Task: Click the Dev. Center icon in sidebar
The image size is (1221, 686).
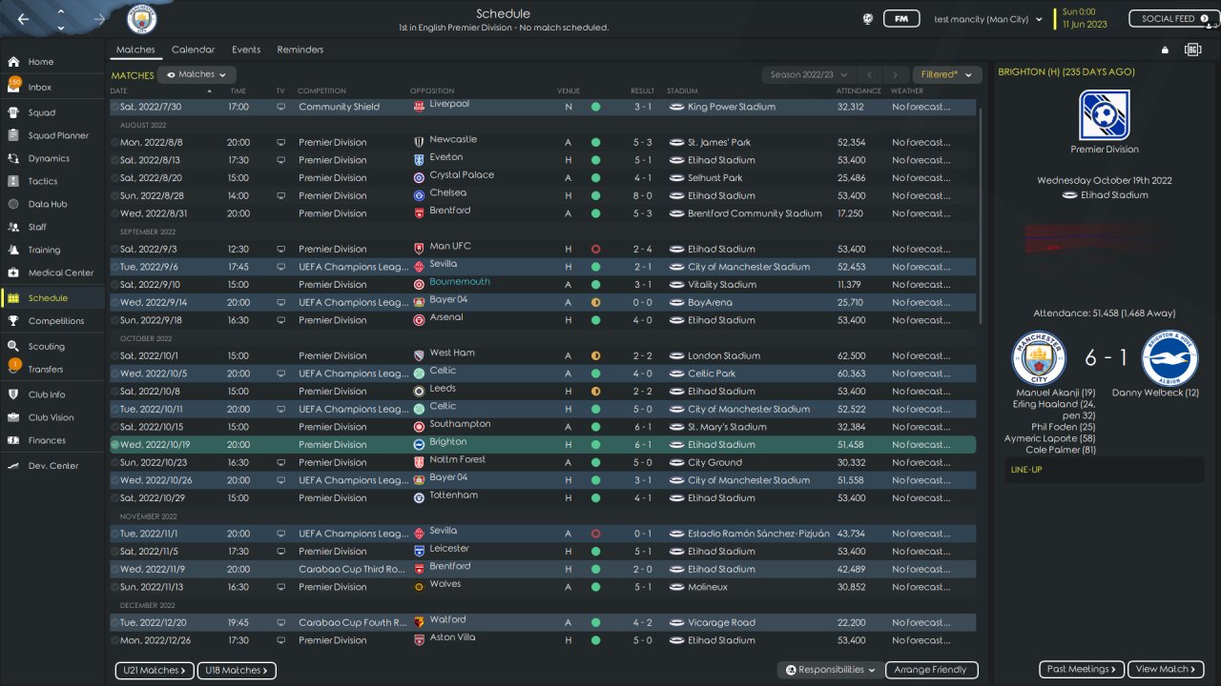Action: 13,466
